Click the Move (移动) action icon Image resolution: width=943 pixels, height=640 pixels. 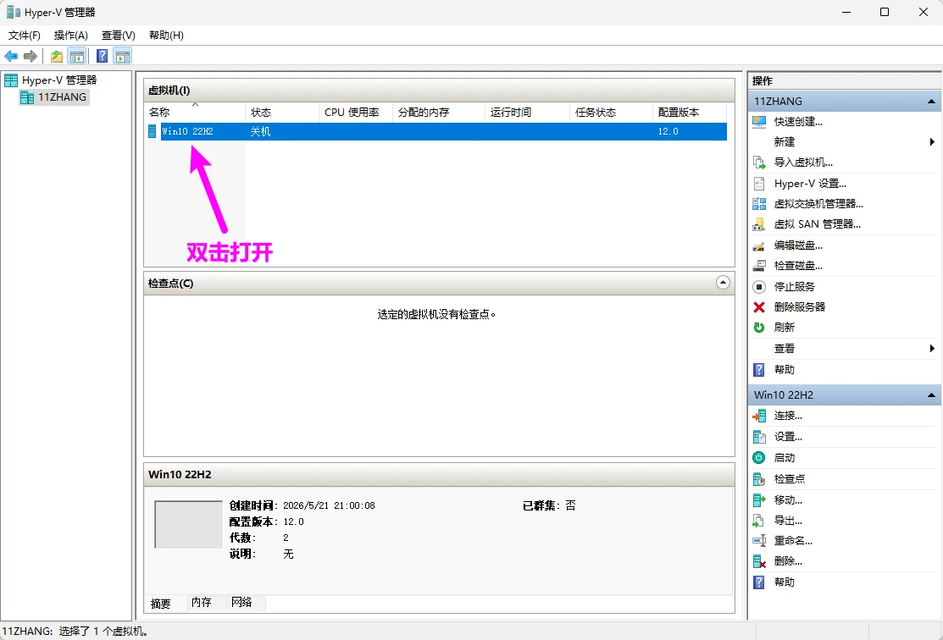759,500
